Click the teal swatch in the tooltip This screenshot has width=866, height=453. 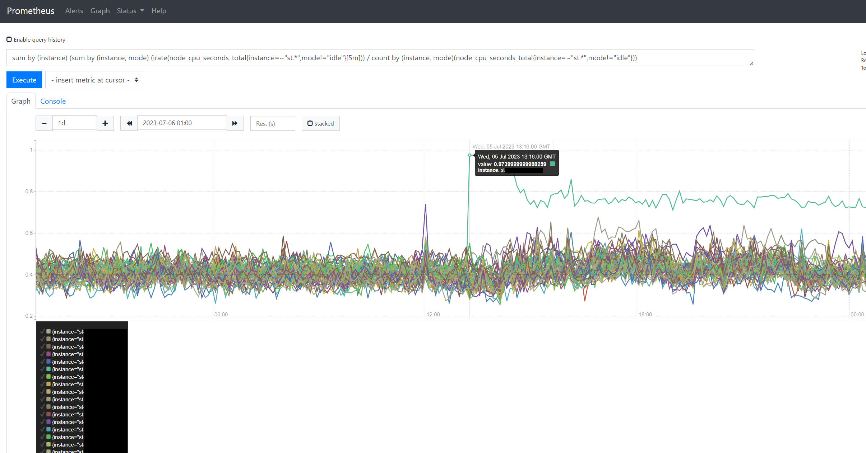coord(552,164)
